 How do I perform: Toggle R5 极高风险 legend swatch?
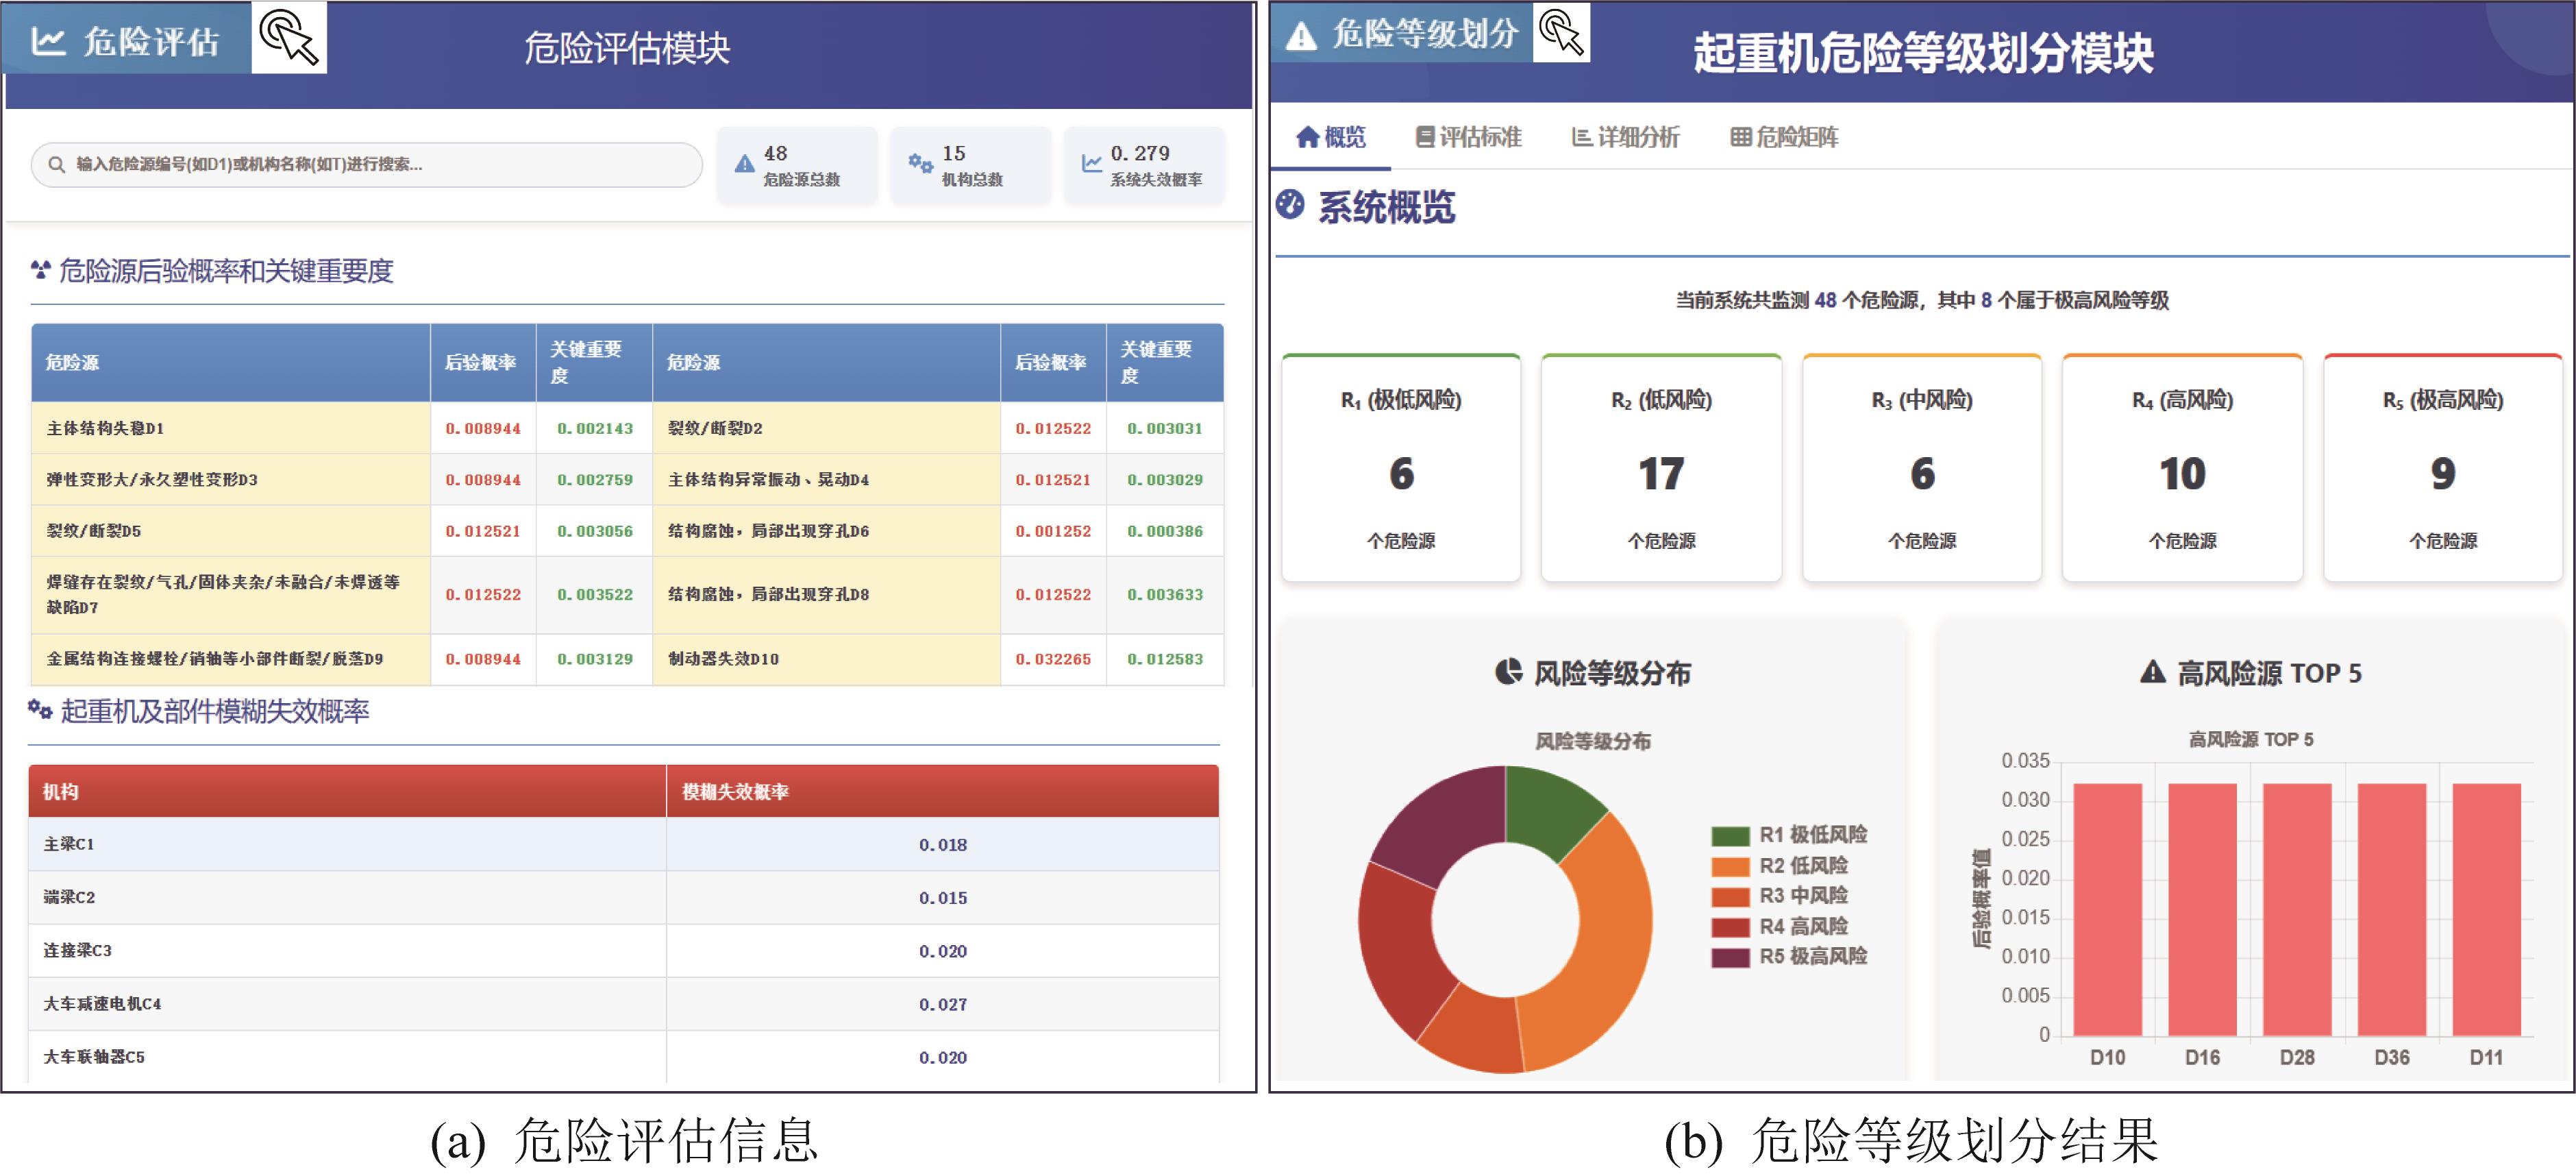tap(1730, 958)
